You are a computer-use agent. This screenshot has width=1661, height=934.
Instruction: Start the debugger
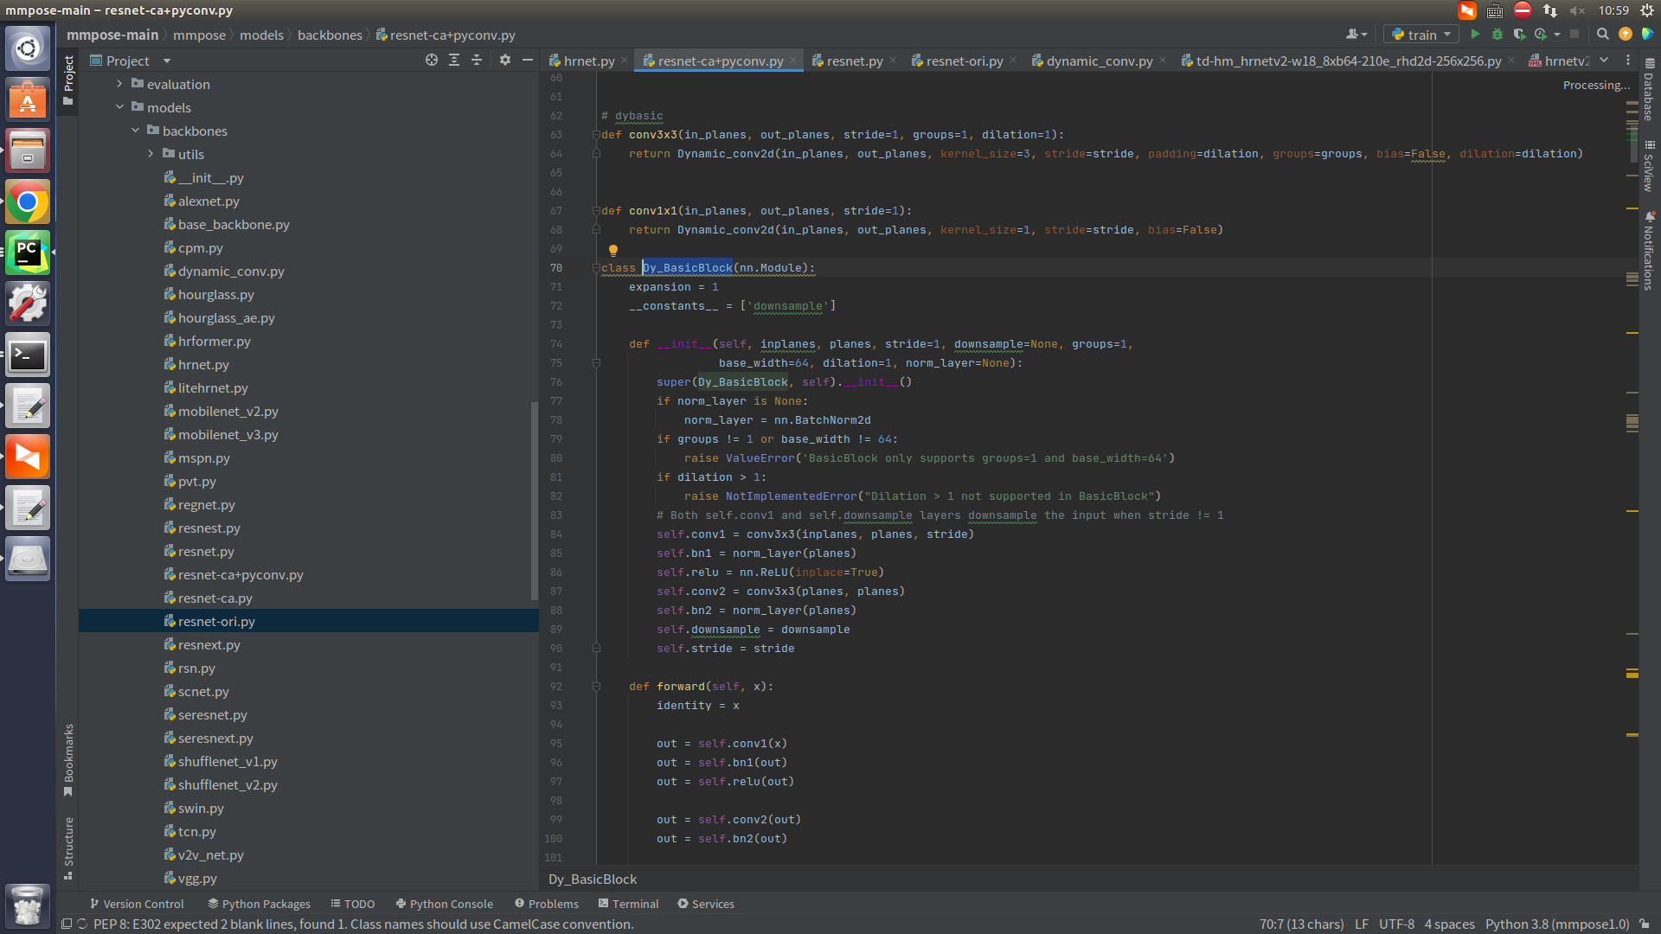point(1497,34)
